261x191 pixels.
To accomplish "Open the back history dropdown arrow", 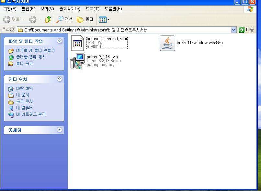I will [24, 19].
